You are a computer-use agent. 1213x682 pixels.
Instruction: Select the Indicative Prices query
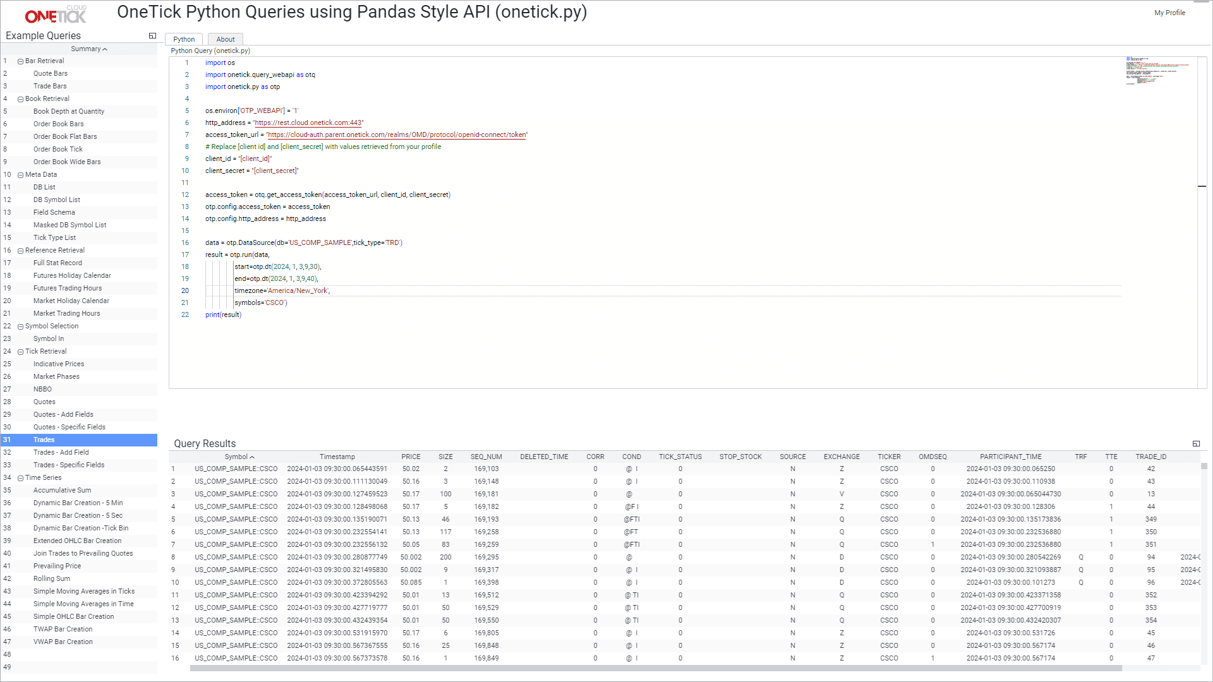(59, 364)
